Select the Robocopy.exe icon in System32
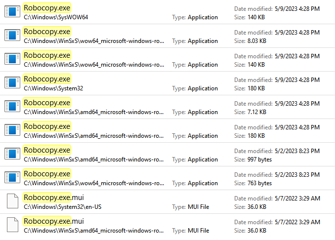 point(12,82)
